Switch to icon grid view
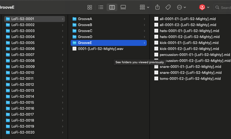This screenshot has width=231, height=139. click(x=90, y=7)
